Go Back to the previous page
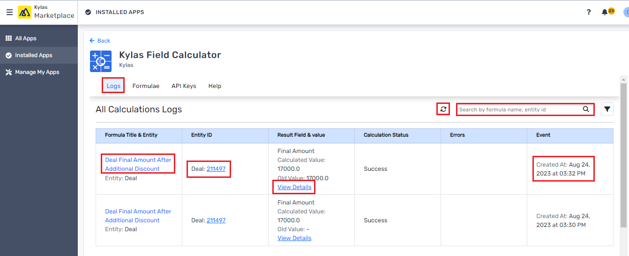The height and width of the screenshot is (256, 629). [x=100, y=41]
